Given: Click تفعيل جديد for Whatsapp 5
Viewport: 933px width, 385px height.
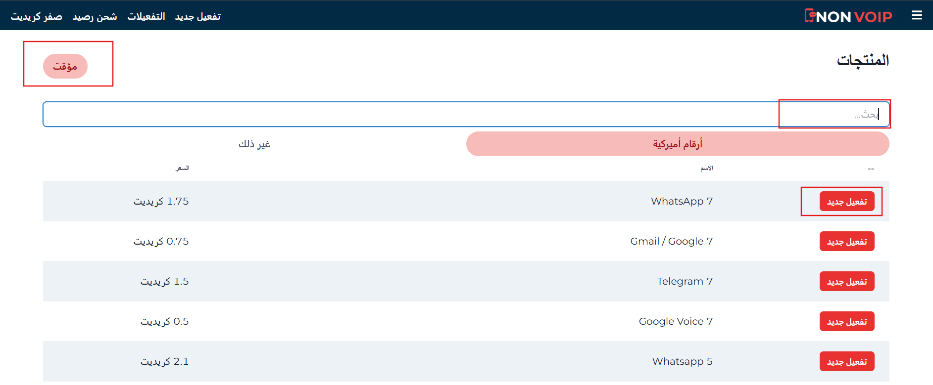Looking at the screenshot, I should pyautogui.click(x=847, y=362).
